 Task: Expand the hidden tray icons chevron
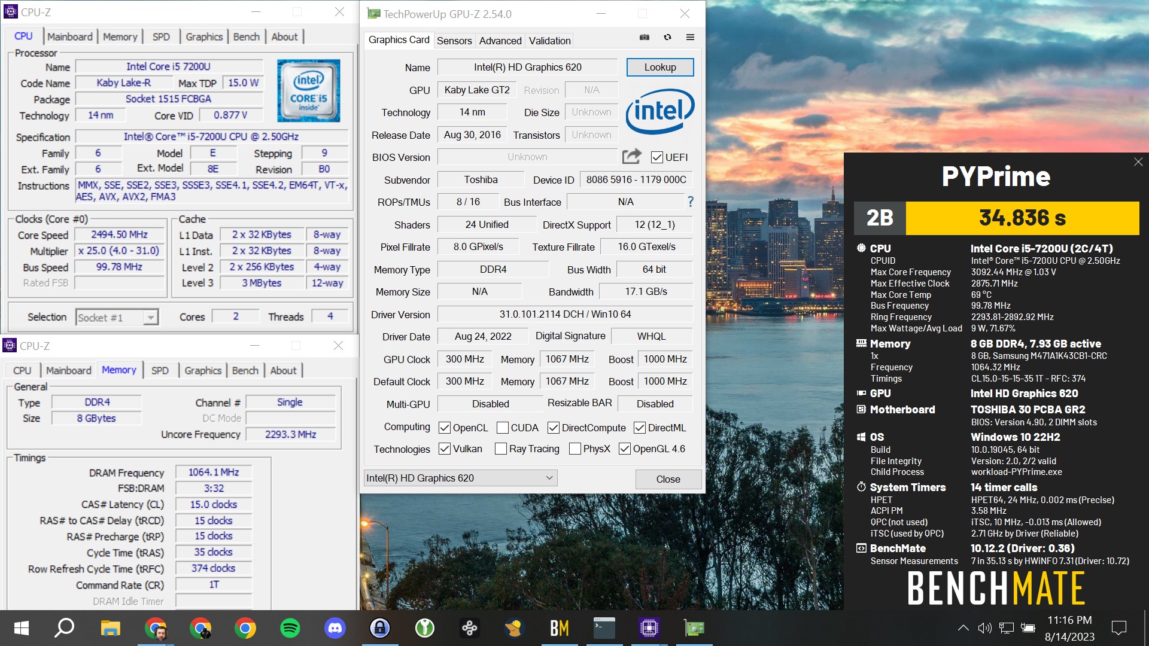(963, 628)
